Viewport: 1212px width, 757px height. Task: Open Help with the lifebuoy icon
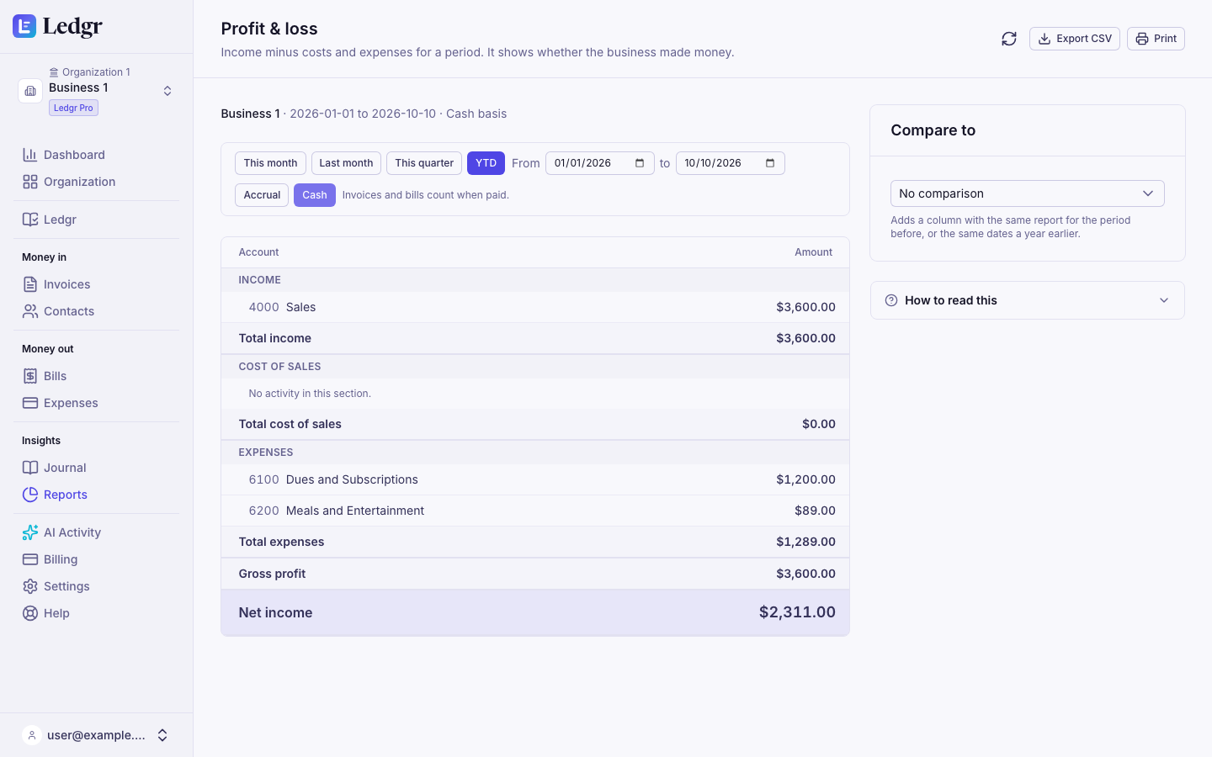[x=96, y=613]
